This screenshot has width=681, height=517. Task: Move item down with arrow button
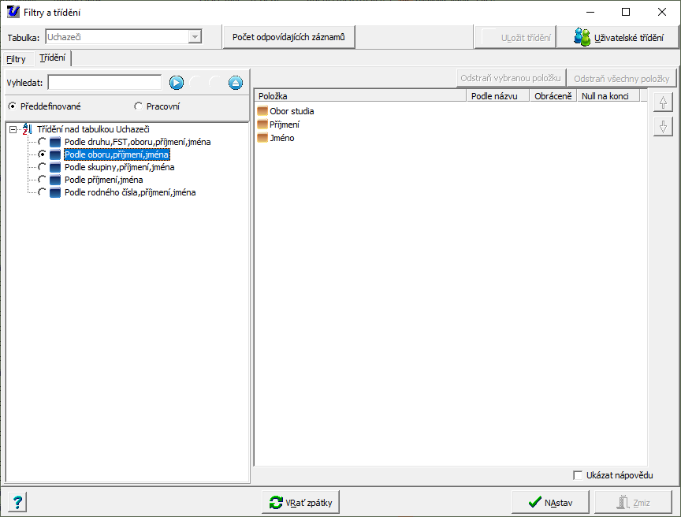point(663,126)
